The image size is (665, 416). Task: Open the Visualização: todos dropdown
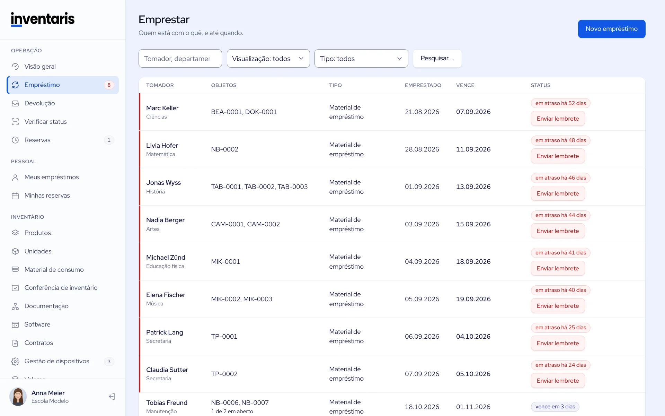pos(268,59)
